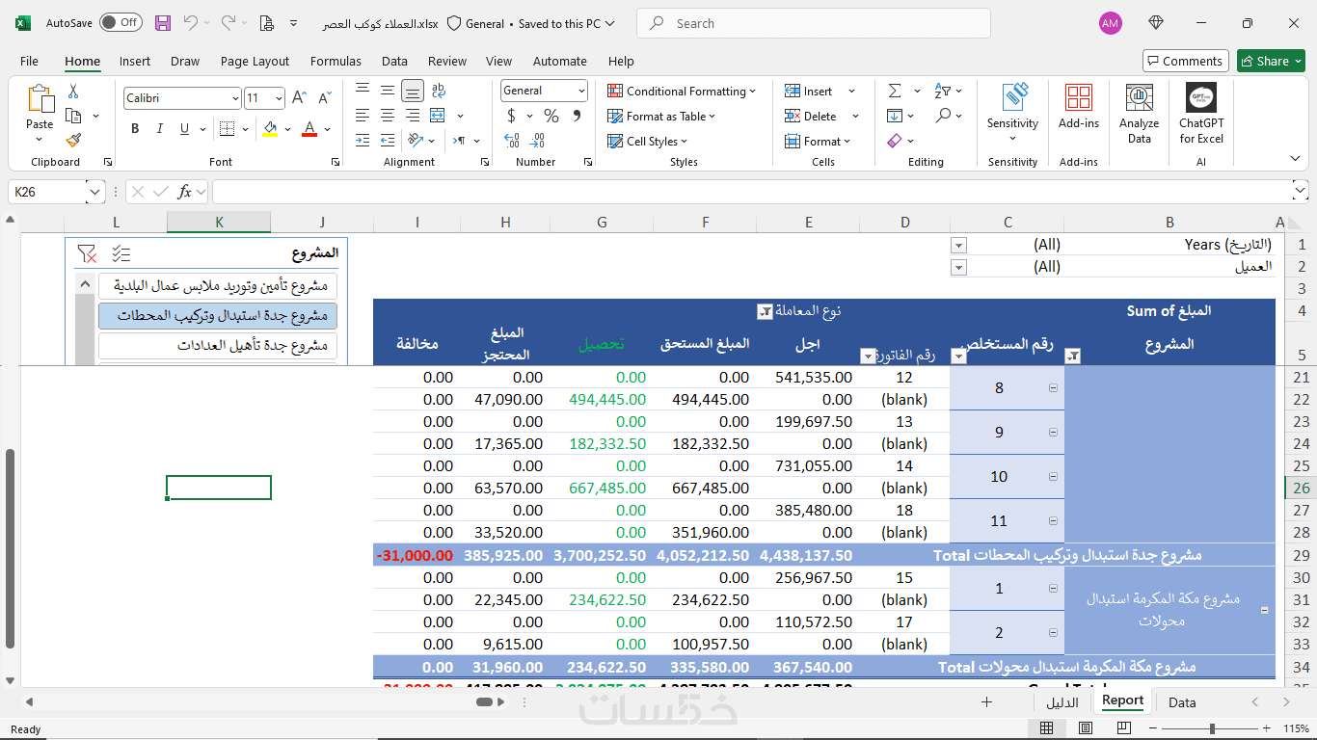Click the Wrap Text icon

(439, 91)
